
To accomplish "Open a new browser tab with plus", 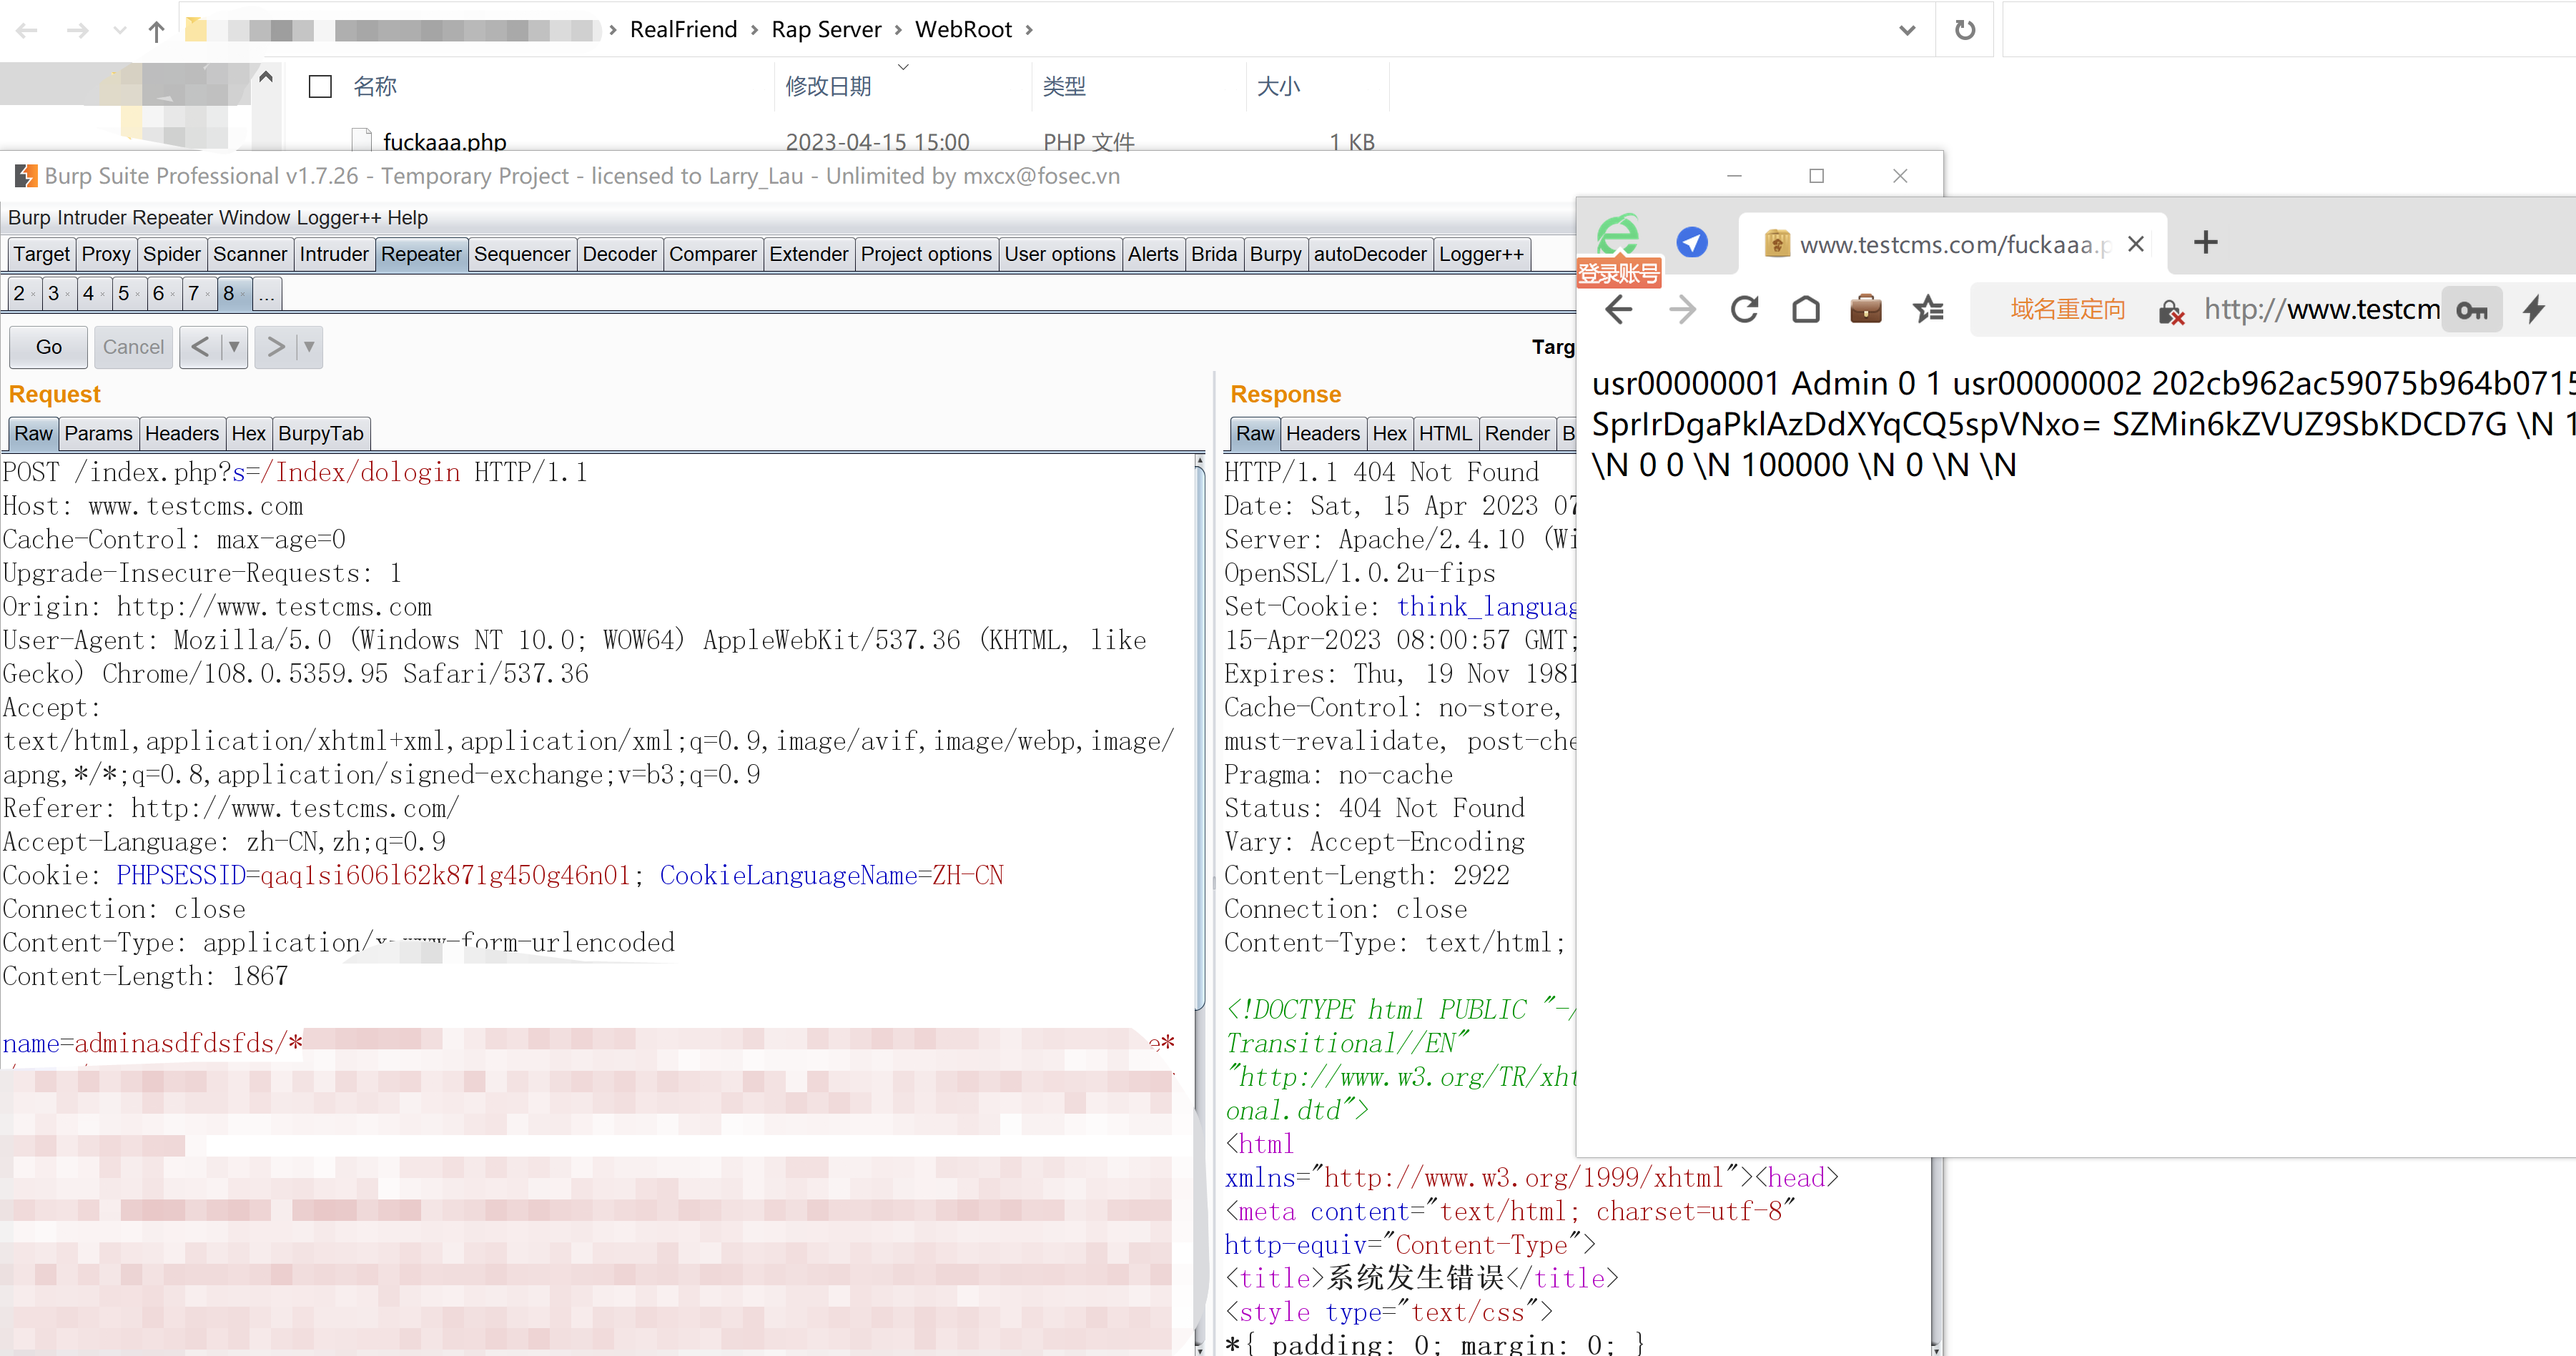I will pos(2205,243).
